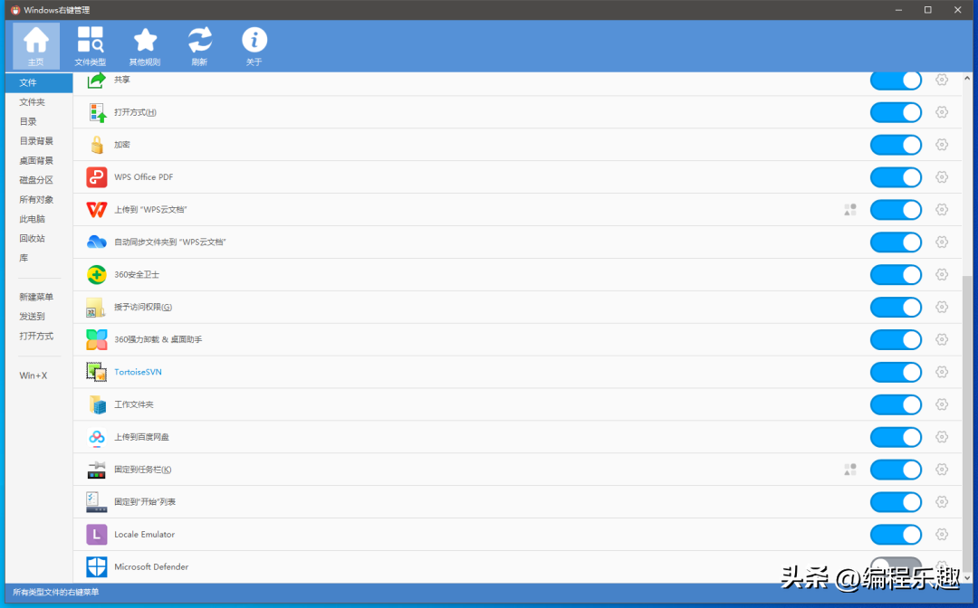Screen dimensions: 978x608
Task: Click the 加密 lock icon
Action: [97, 145]
